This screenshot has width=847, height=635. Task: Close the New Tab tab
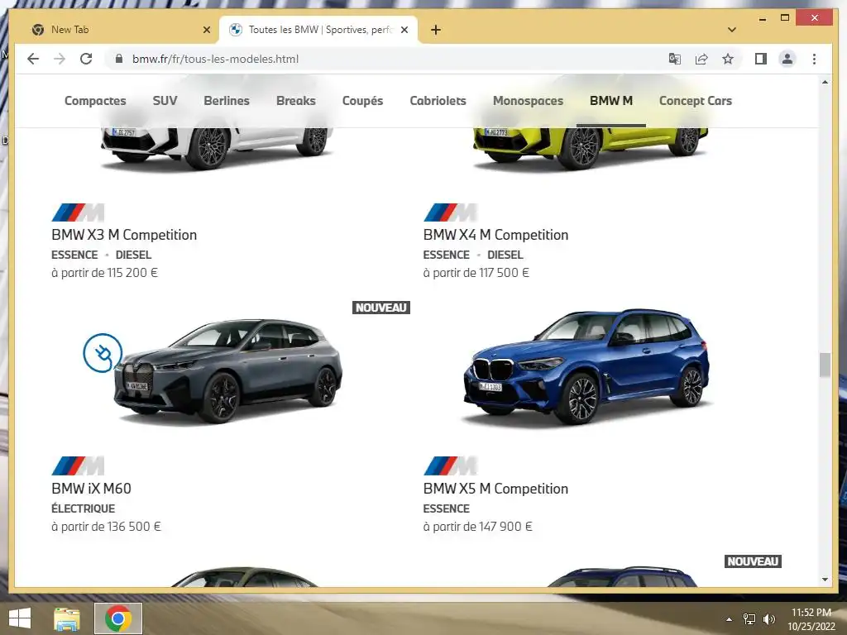(x=206, y=30)
